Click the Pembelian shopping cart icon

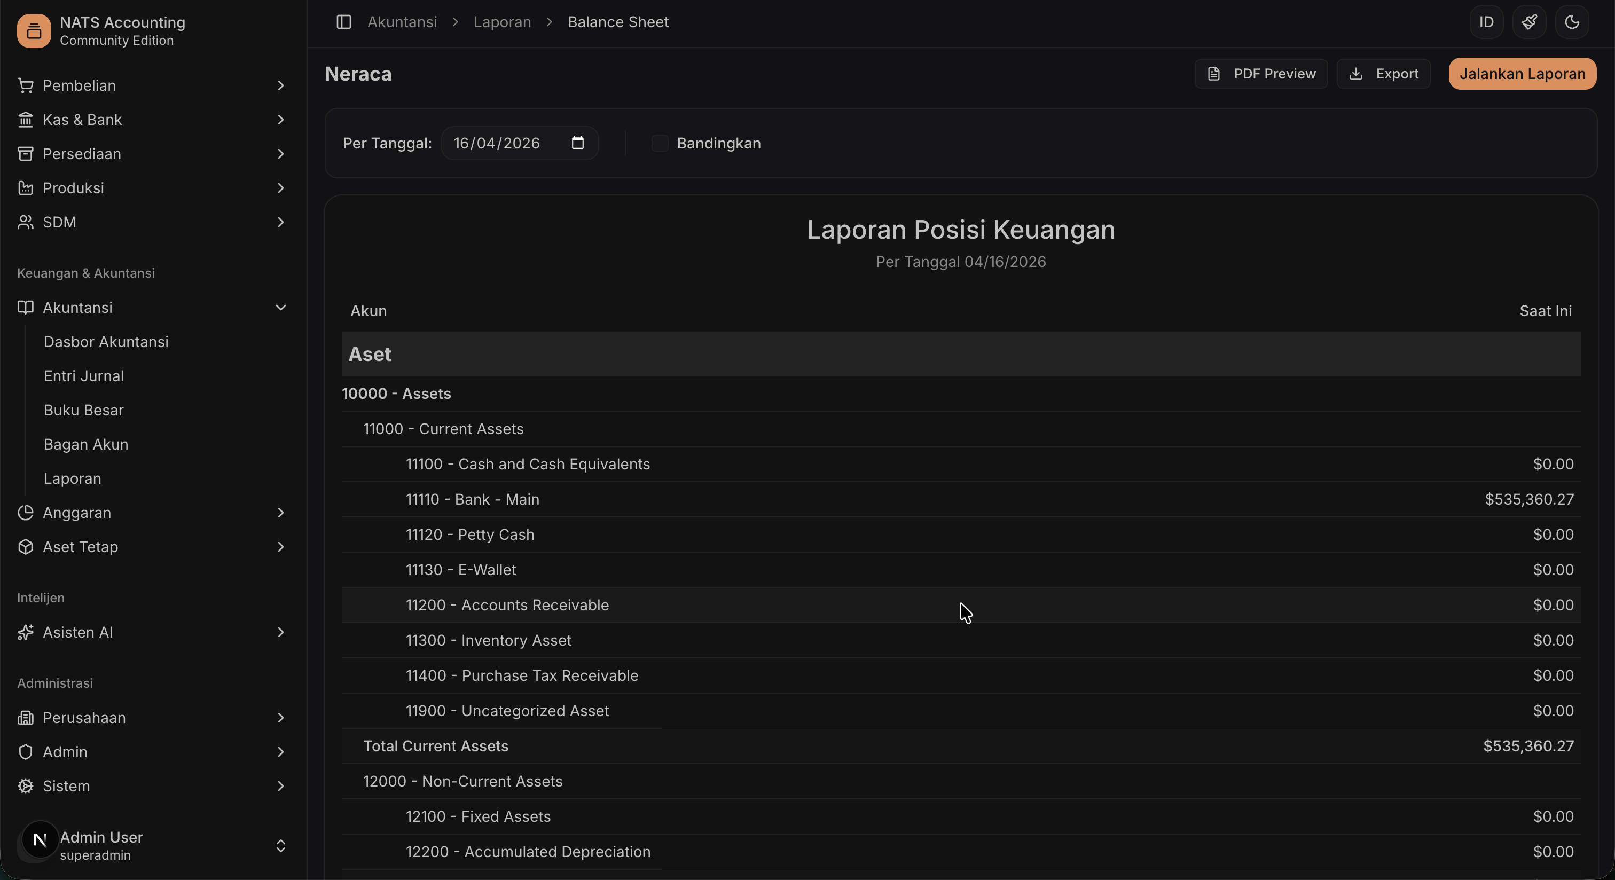tap(26, 85)
